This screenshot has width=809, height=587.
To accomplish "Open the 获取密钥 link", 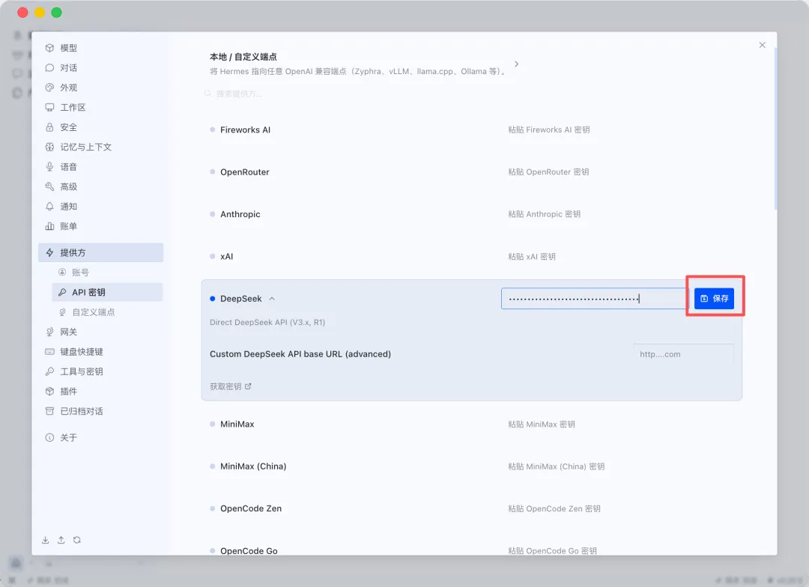I will pyautogui.click(x=230, y=386).
